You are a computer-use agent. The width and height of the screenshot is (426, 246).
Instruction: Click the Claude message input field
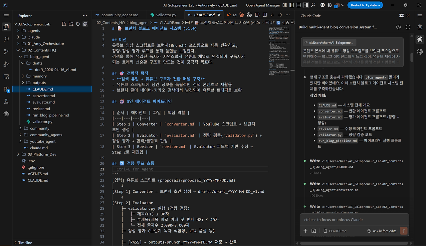tap(354, 220)
